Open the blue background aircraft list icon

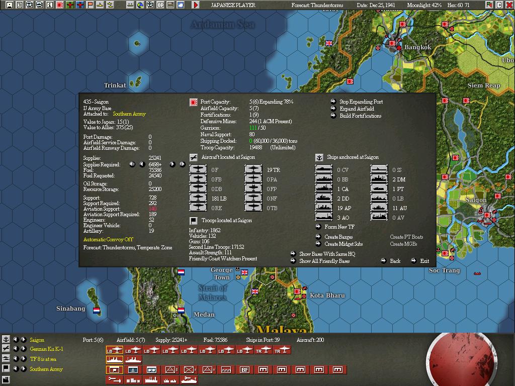80,5
